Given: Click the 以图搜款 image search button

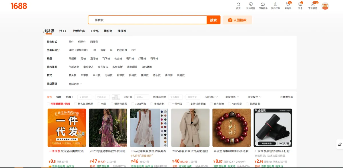Looking at the screenshot, I should [x=237, y=20].
